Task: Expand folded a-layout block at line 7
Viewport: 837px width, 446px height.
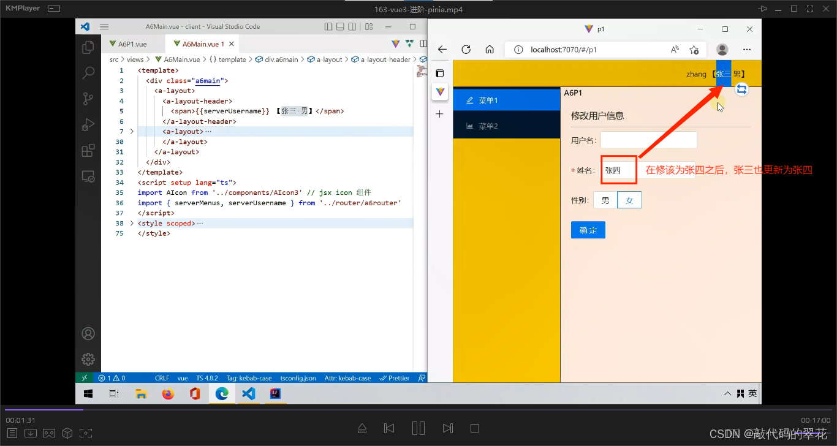Action: pos(132,132)
